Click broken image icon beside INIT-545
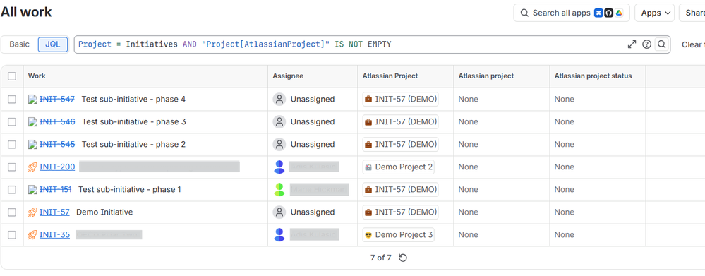The image size is (705, 276). coord(32,144)
